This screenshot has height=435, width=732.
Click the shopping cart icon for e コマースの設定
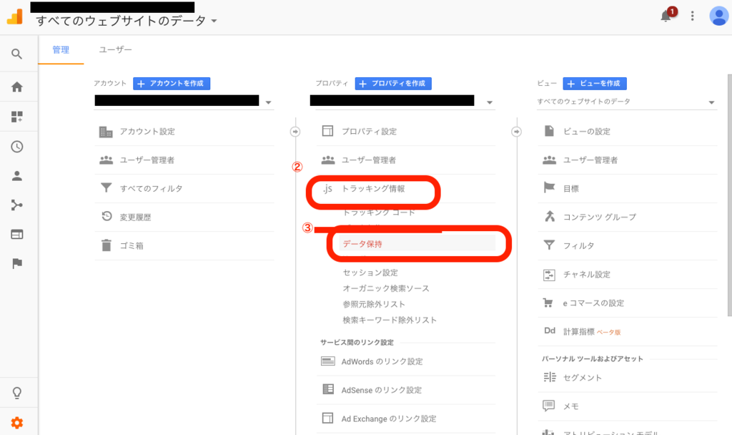coord(548,303)
